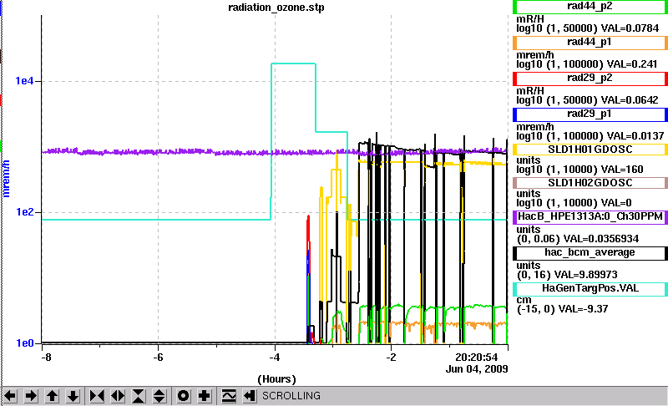Viewport: 668px width, 406px height.
Task: Click the 1e2 y-axis label
Action: point(25,211)
